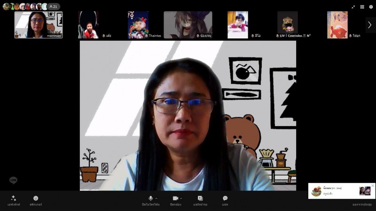376x211 pixels.
Task: Mute the microphone
Action: tap(150, 198)
